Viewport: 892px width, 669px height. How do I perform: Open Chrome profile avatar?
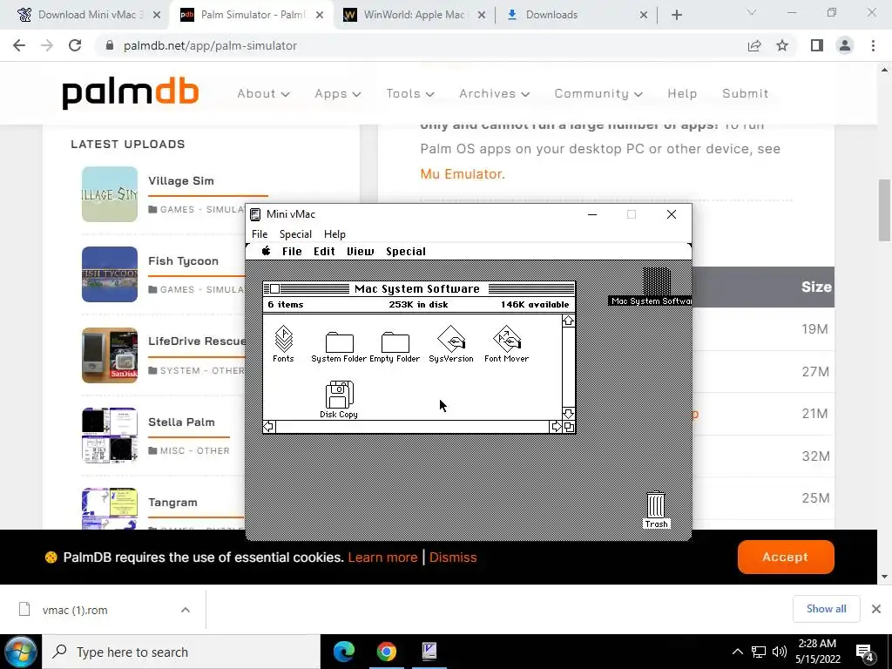pos(845,45)
